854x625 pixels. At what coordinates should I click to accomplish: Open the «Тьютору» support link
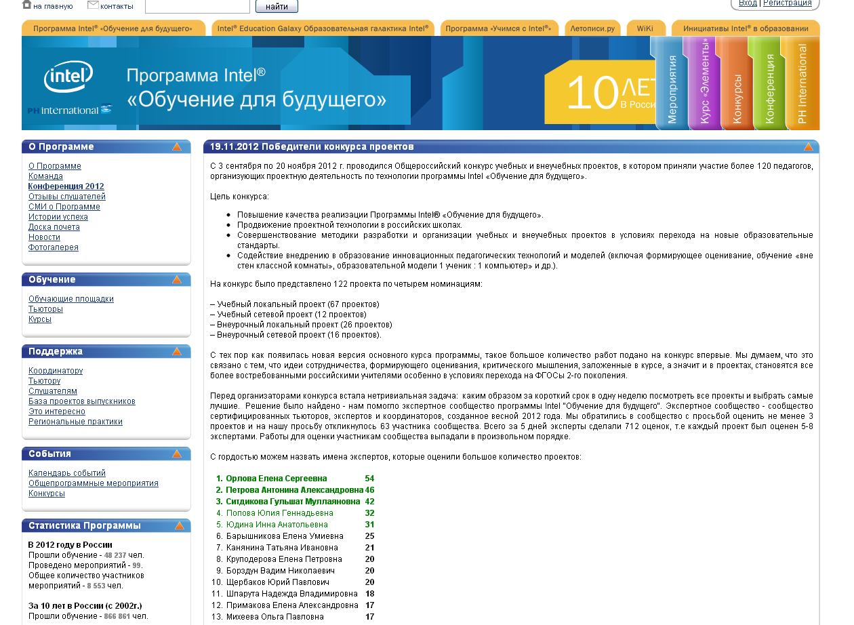click(x=45, y=381)
